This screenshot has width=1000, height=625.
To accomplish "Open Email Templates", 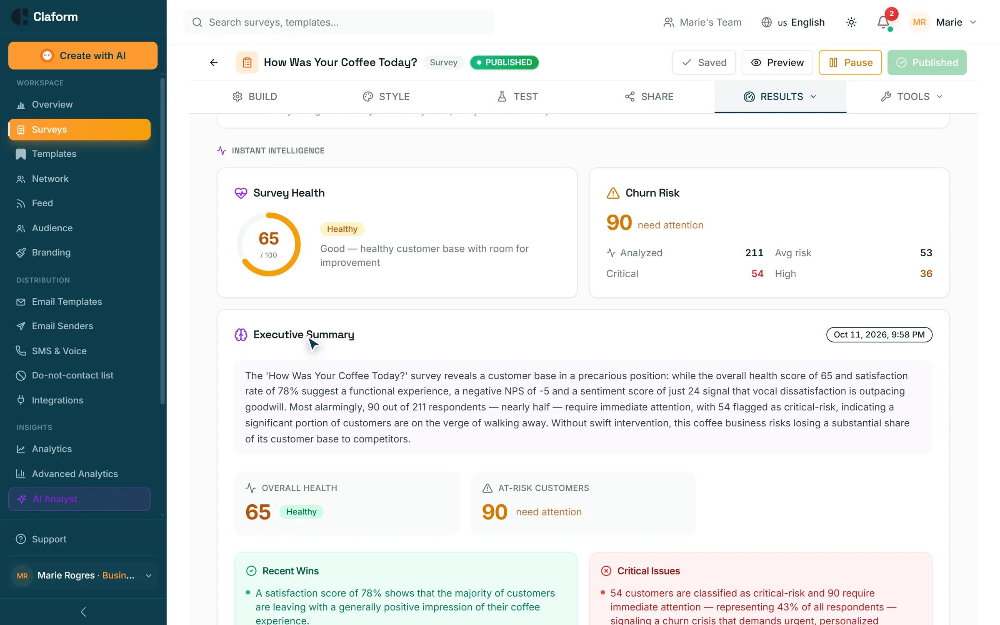I will (79, 302).
